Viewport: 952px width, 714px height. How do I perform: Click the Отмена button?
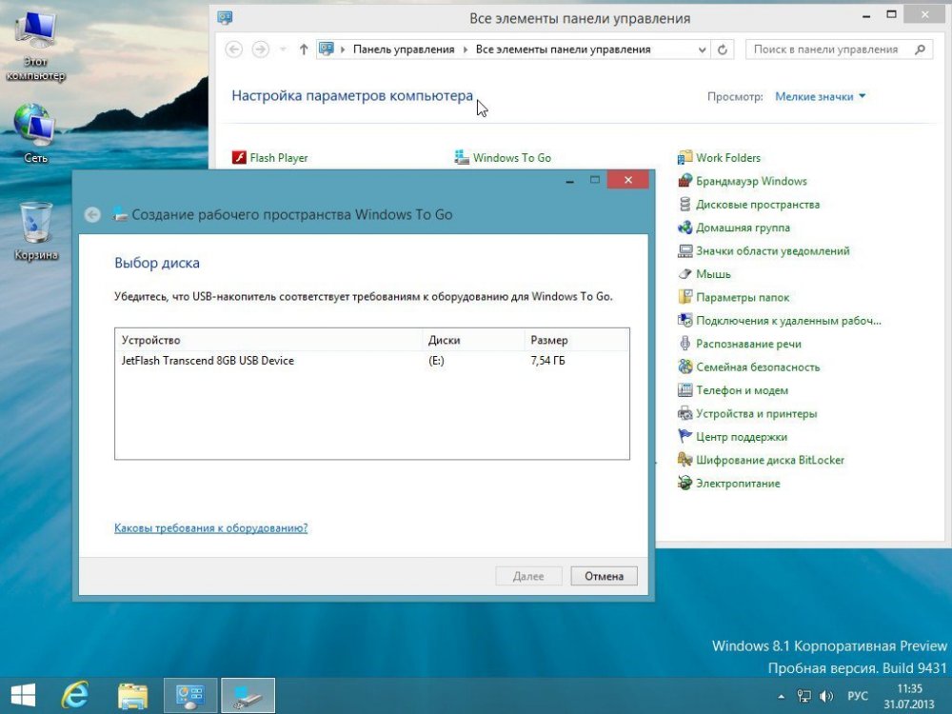pos(605,576)
